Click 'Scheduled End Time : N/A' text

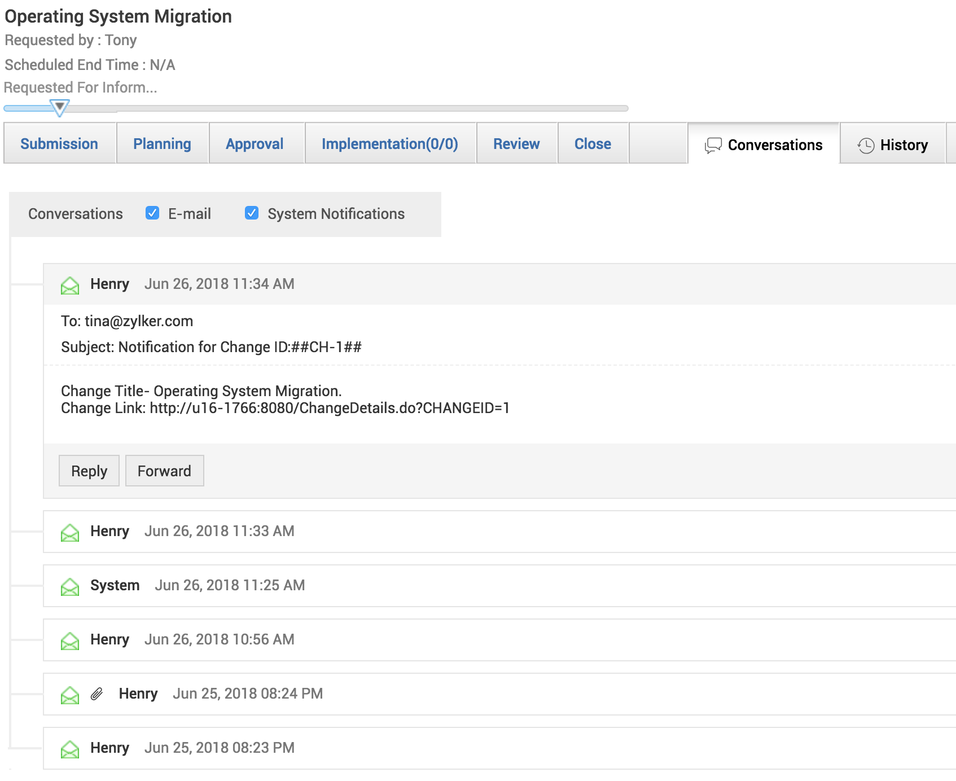coord(90,65)
